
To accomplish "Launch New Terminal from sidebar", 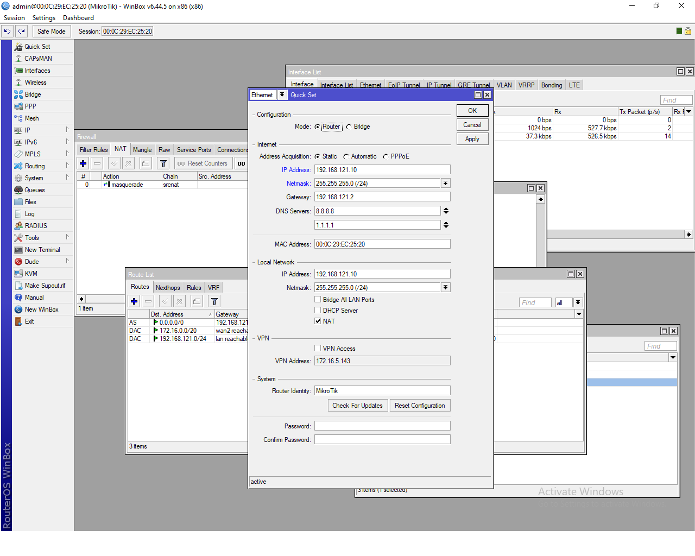I will point(42,250).
